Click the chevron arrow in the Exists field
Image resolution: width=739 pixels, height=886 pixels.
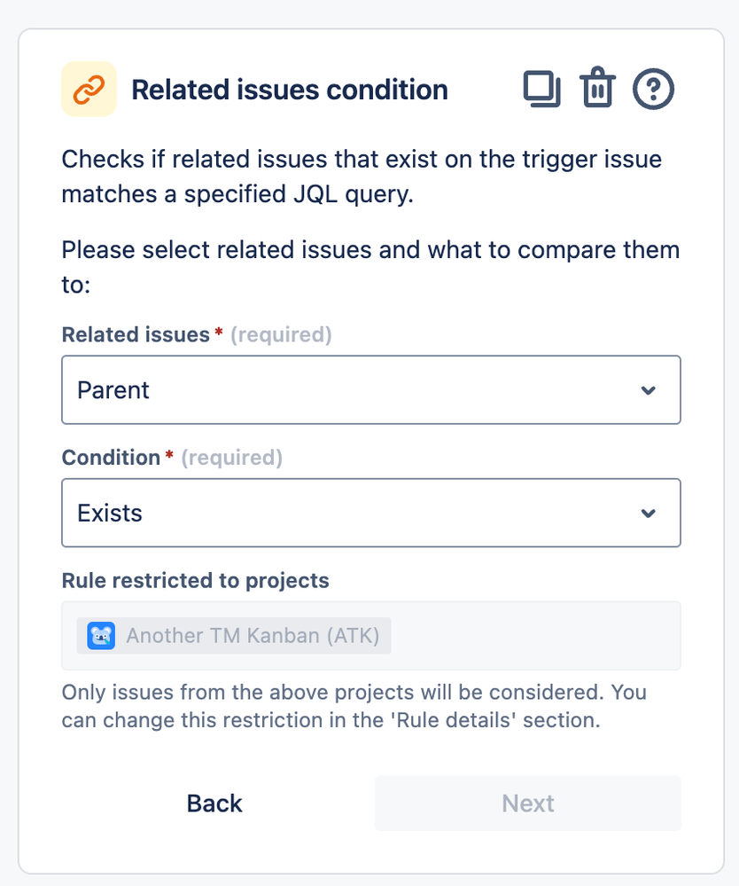(648, 514)
